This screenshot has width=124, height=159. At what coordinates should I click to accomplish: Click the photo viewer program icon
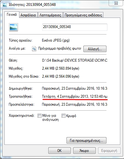click(x=34, y=49)
